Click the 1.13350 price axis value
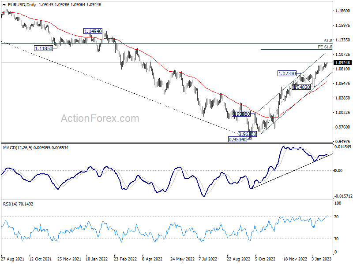 (343, 40)
